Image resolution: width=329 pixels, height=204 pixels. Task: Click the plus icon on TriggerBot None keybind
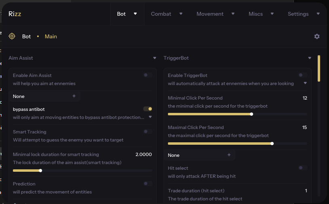pyautogui.click(x=229, y=155)
